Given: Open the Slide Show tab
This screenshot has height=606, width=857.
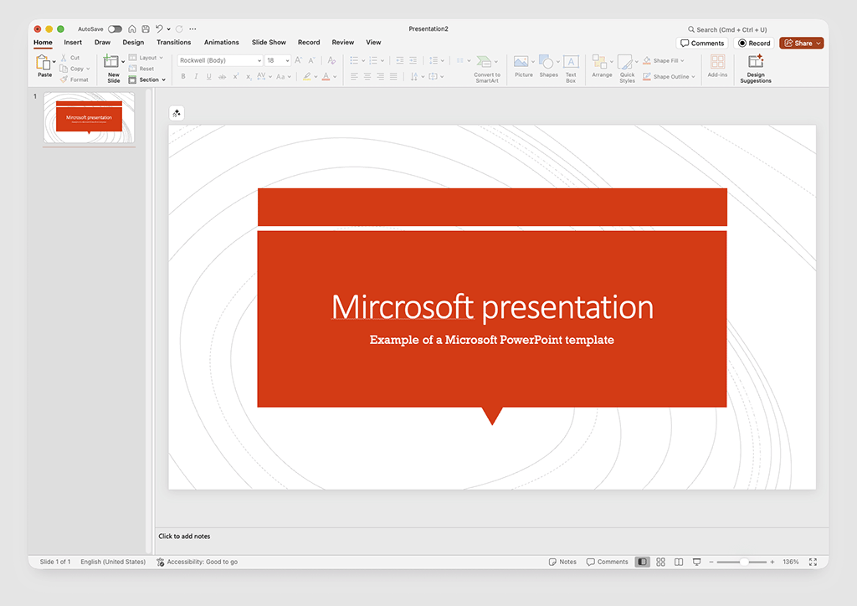Looking at the screenshot, I should [x=269, y=42].
